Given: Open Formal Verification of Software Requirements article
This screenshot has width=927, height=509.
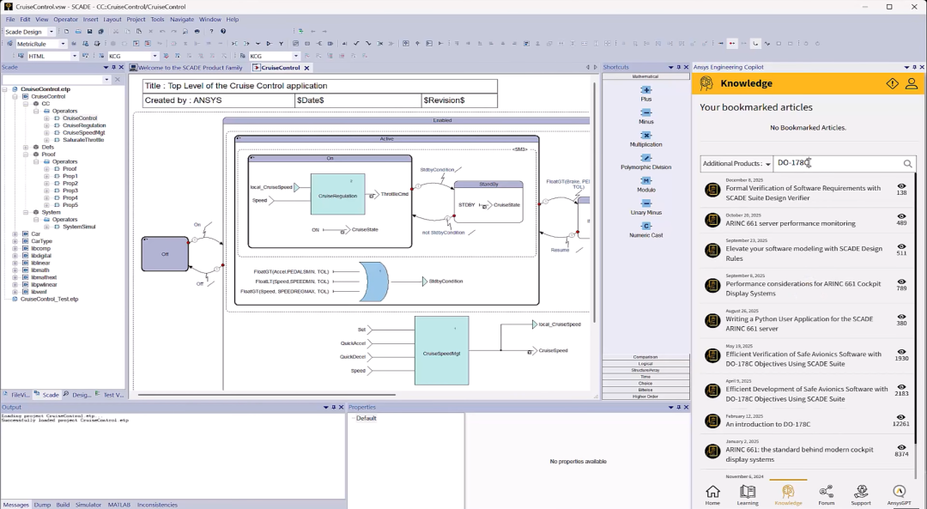Looking at the screenshot, I should [803, 193].
